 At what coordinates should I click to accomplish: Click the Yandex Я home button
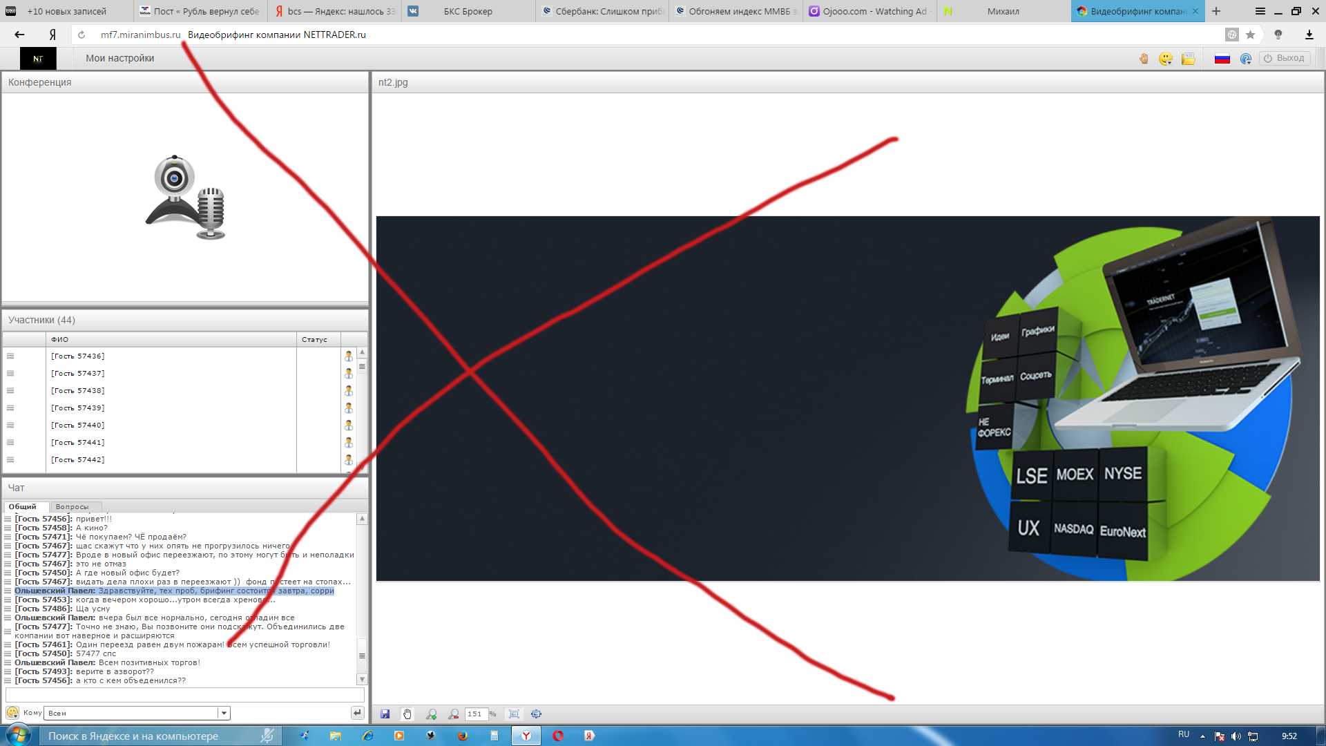click(52, 35)
